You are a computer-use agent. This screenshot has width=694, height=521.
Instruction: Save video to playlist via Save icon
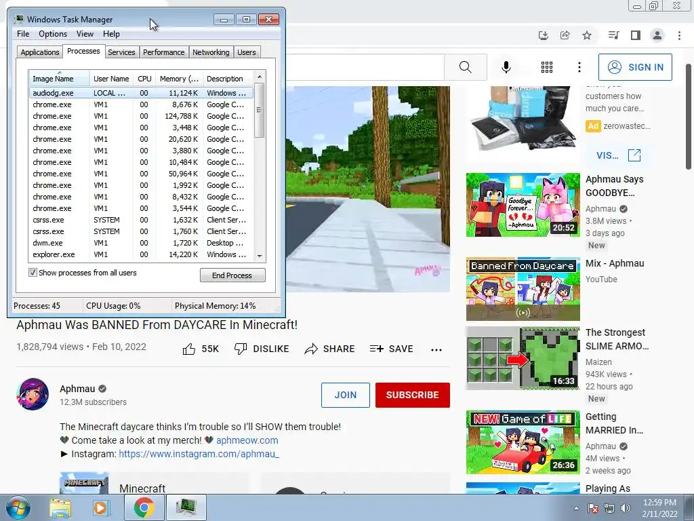tap(377, 349)
